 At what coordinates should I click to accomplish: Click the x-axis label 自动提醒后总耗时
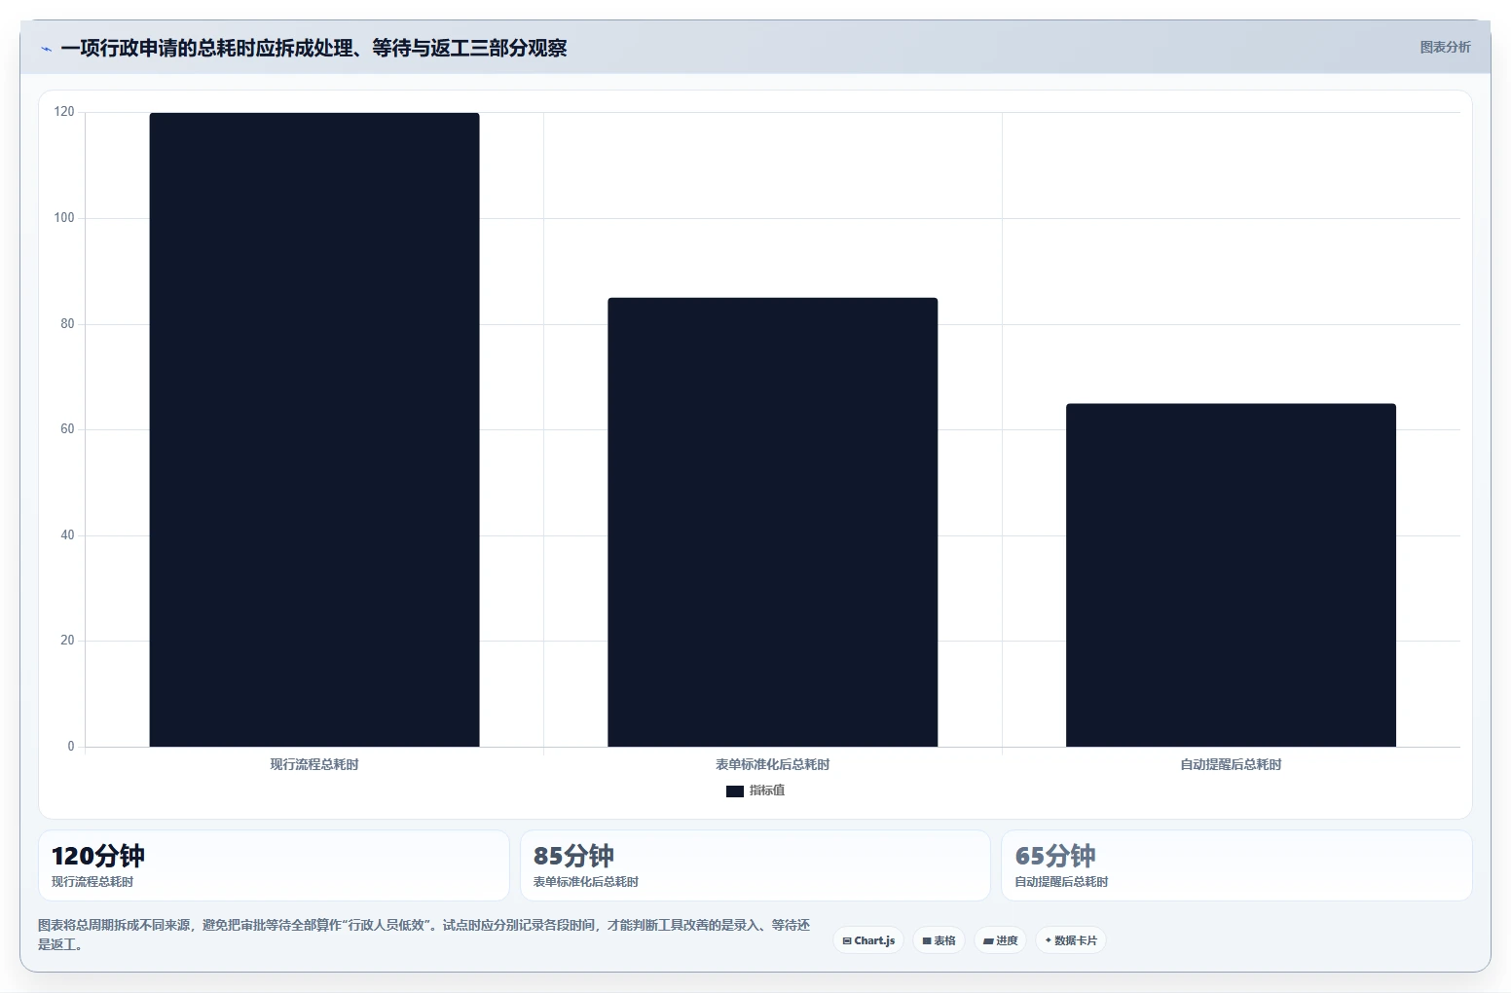click(x=1231, y=764)
